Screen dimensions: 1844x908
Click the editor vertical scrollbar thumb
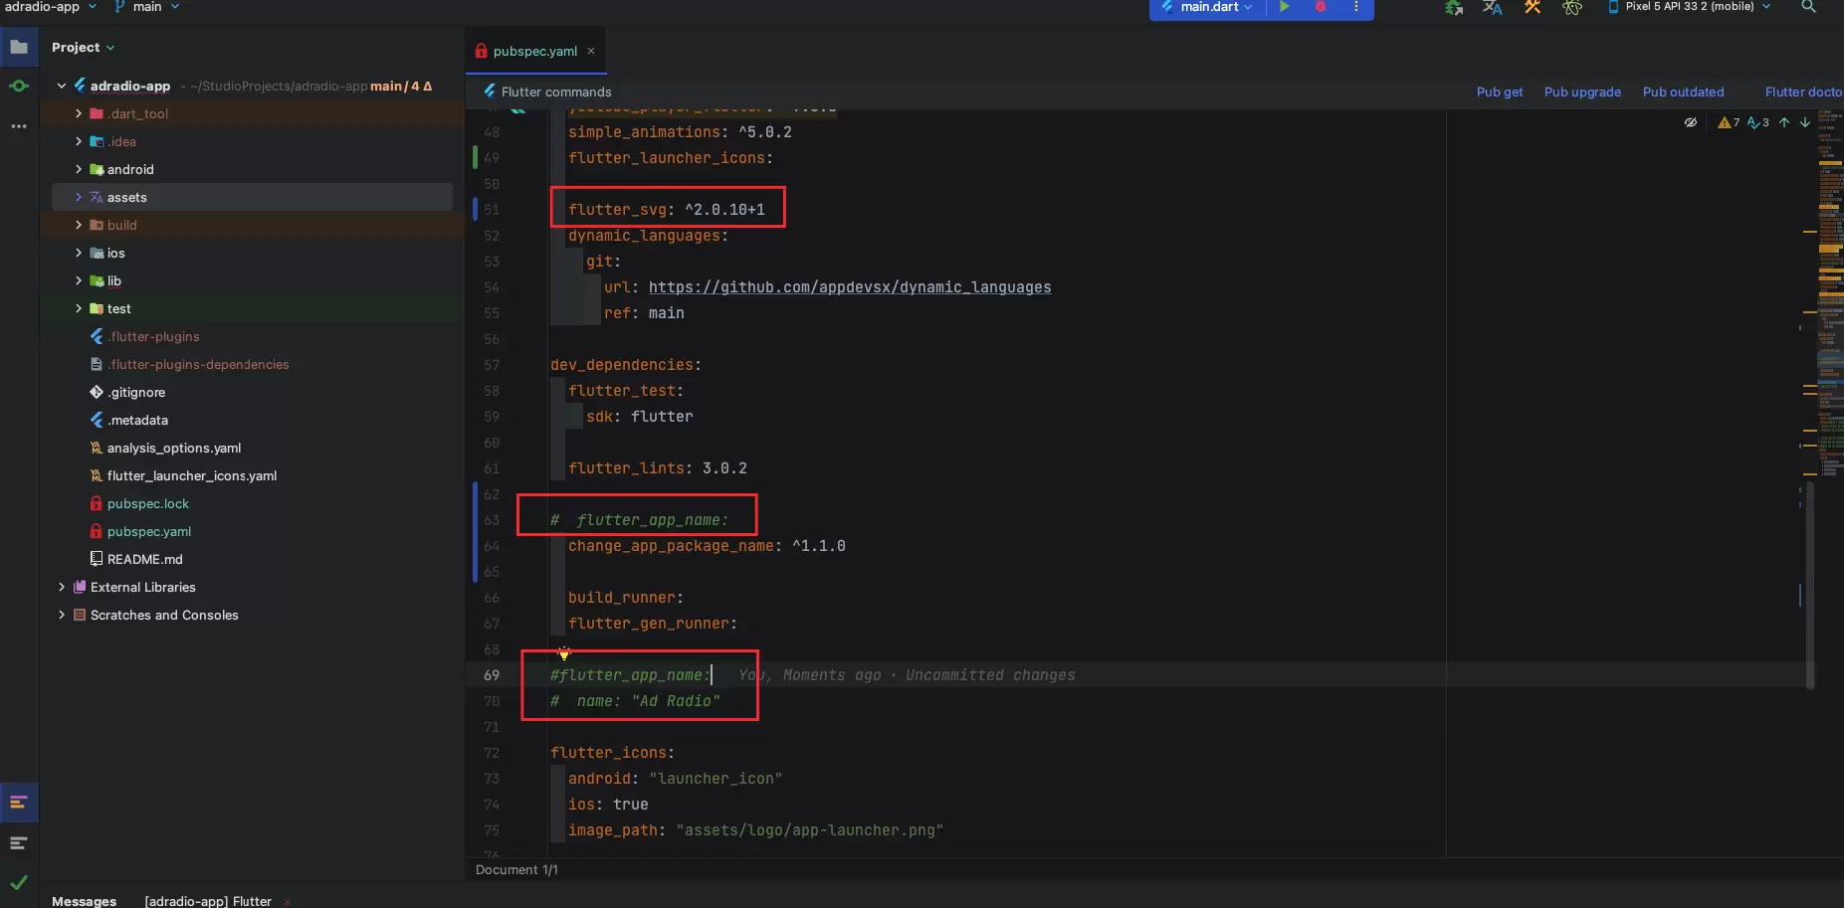[x=1810, y=585]
